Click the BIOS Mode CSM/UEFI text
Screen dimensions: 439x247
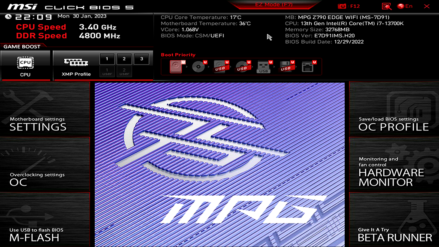click(192, 36)
